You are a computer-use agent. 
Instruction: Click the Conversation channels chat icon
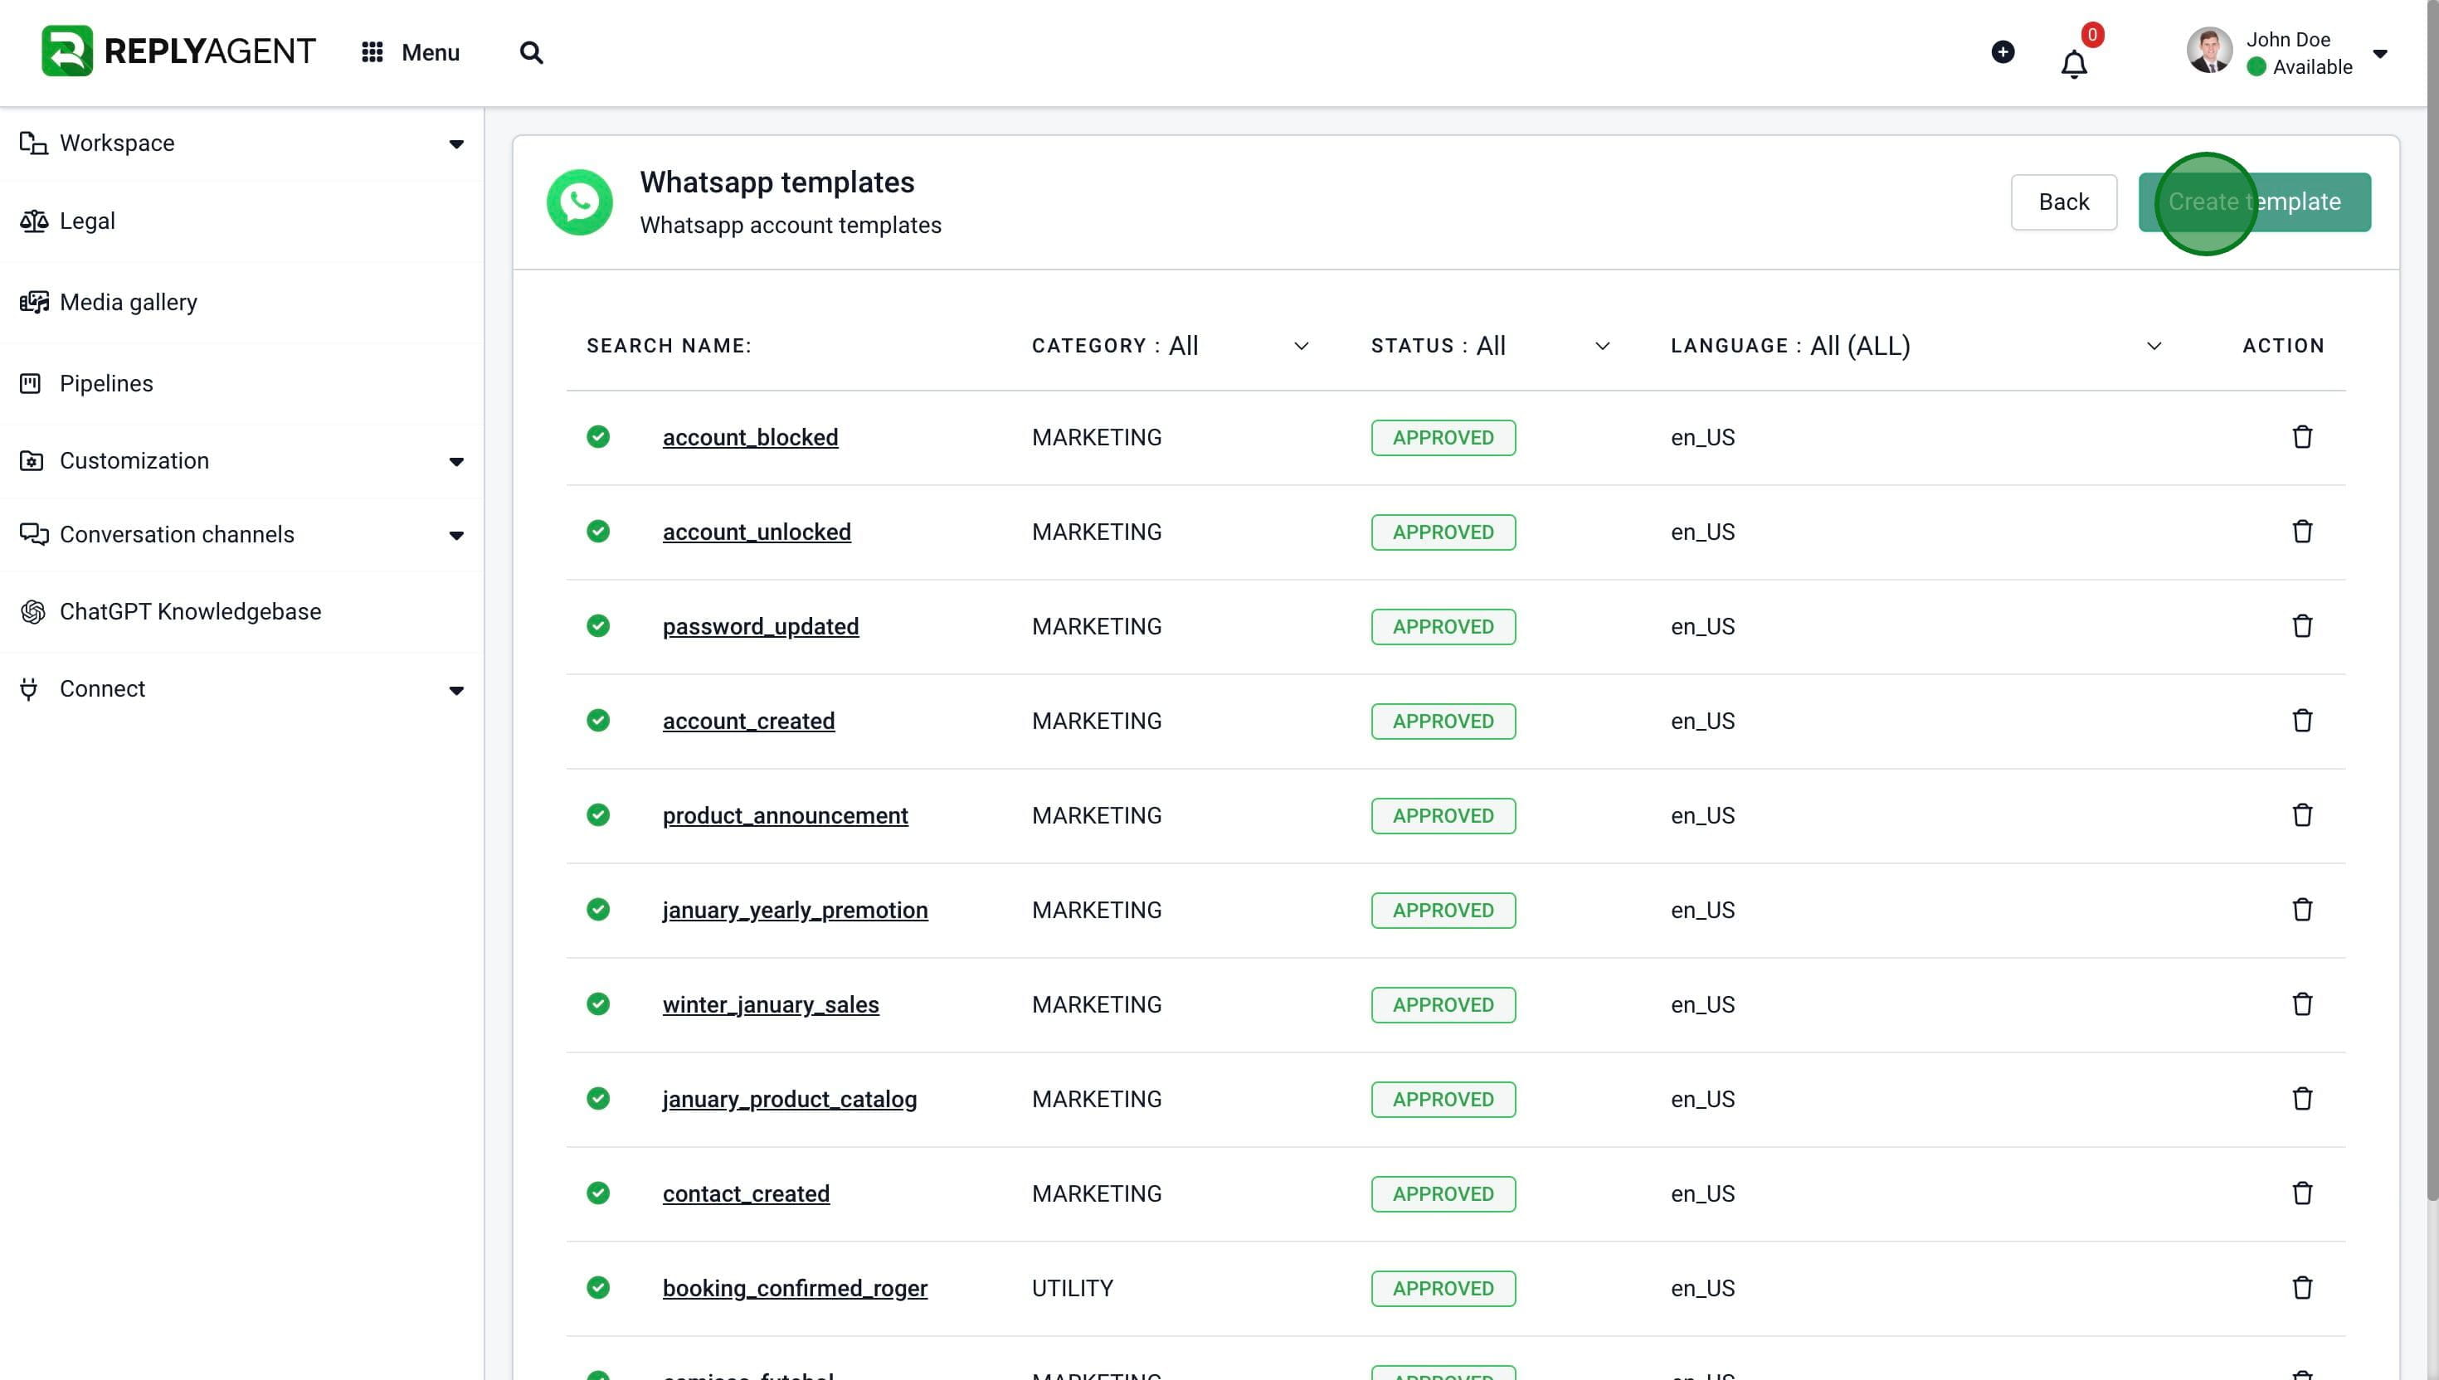[x=33, y=535]
